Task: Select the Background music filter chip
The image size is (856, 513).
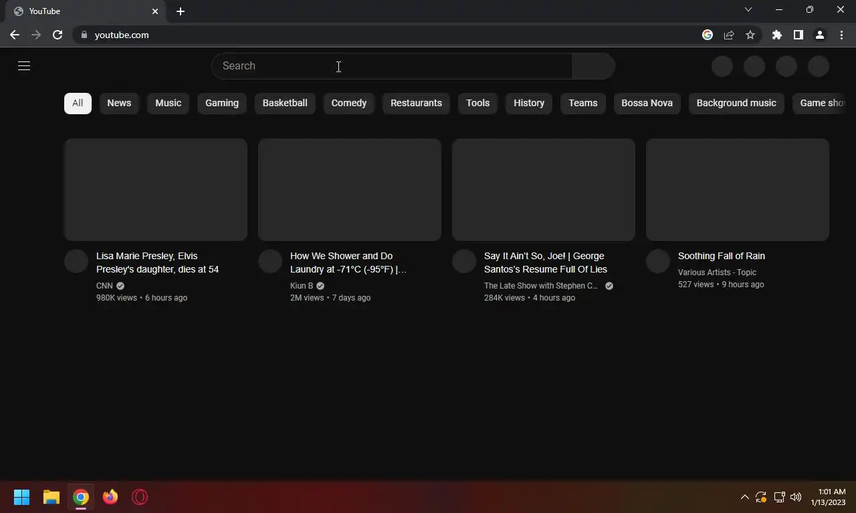Action: [x=736, y=103]
